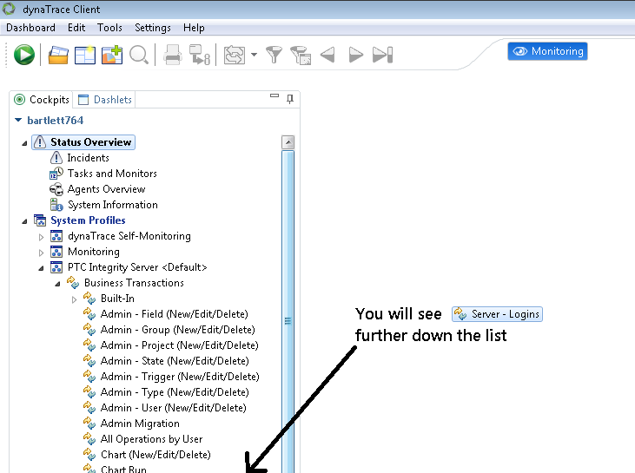Select PTC Integrity Server <Default>
Image resolution: width=635 pixels, height=473 pixels.
click(137, 267)
